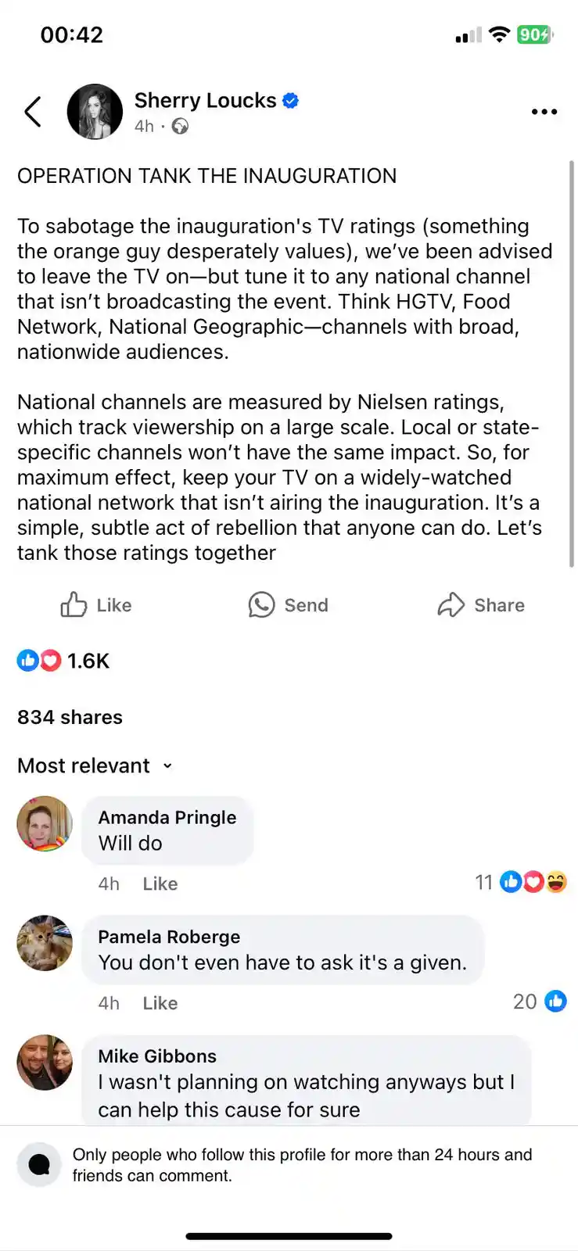Tap the blue verified badge next to the name
Screen dimensions: 578x1251
pos(290,100)
